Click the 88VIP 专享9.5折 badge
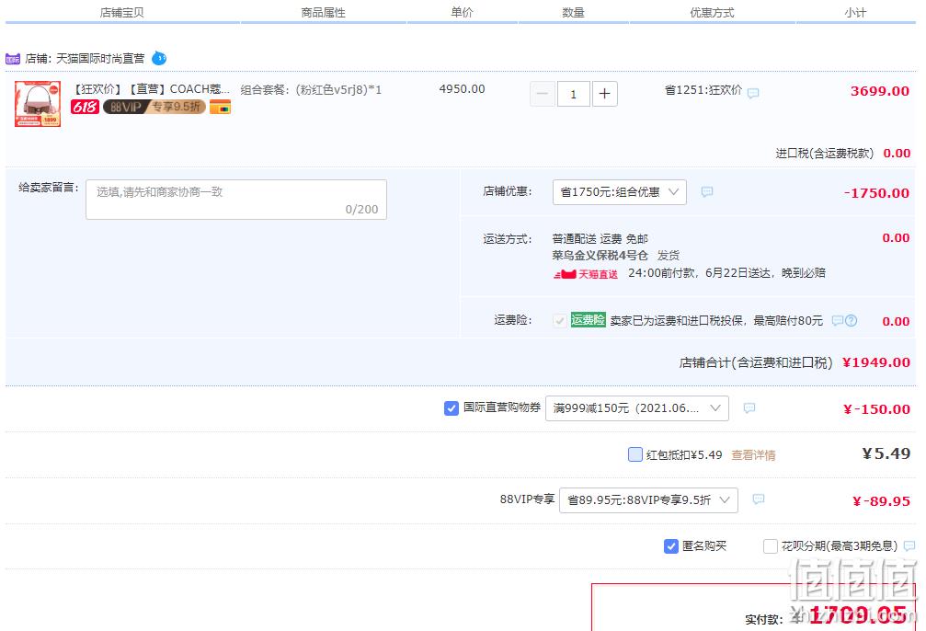Screen dimensions: 926x631 tap(154, 107)
